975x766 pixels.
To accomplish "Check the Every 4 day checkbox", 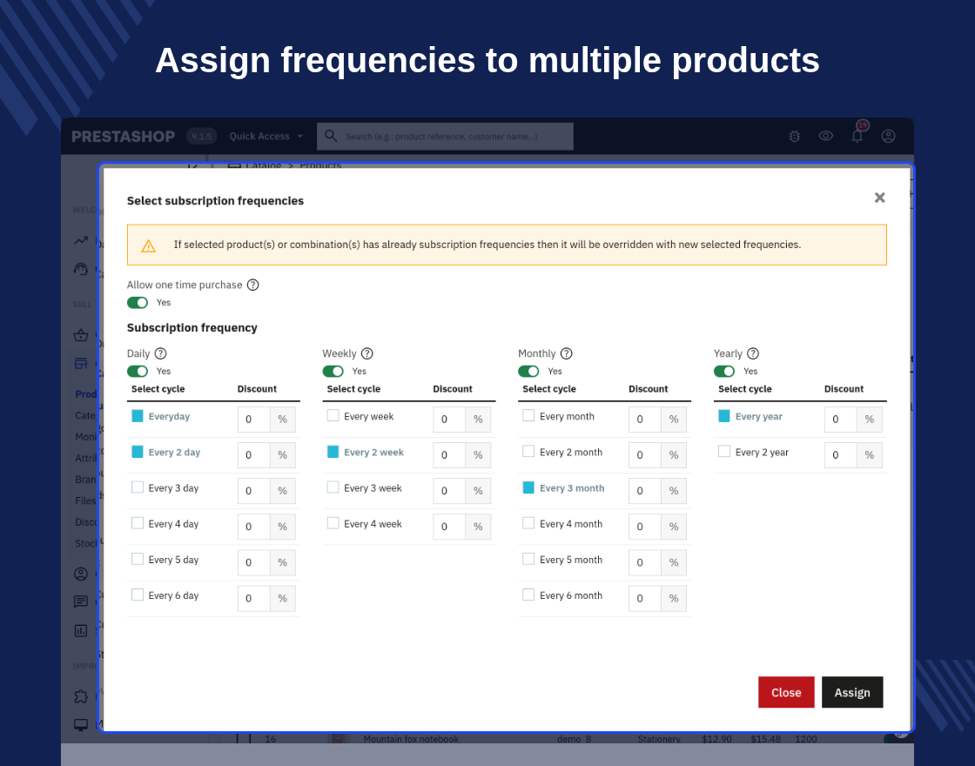I will (x=138, y=523).
